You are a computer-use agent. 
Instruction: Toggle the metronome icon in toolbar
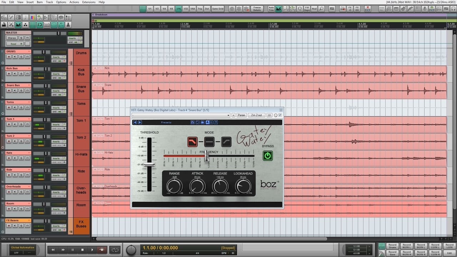68,25
